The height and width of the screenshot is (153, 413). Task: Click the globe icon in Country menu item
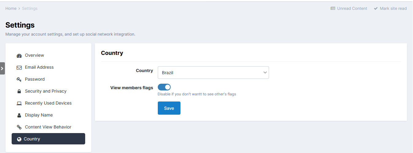19,139
